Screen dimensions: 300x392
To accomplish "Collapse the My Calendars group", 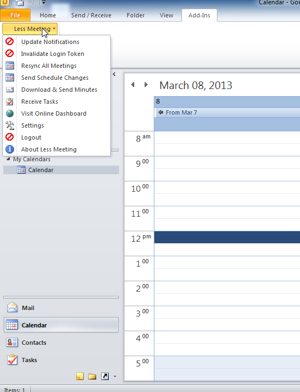I will 8,159.
